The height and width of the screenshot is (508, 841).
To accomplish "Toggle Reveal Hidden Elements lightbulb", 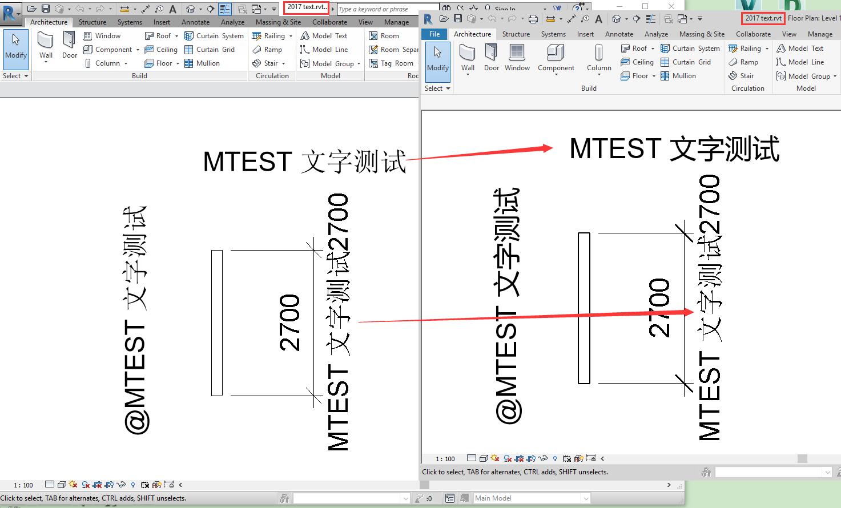I will click(132, 484).
